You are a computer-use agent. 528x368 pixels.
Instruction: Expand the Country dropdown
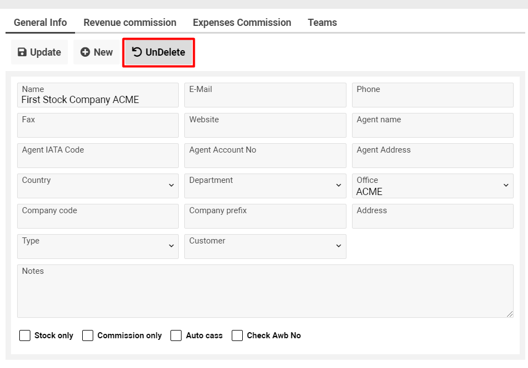98,186
